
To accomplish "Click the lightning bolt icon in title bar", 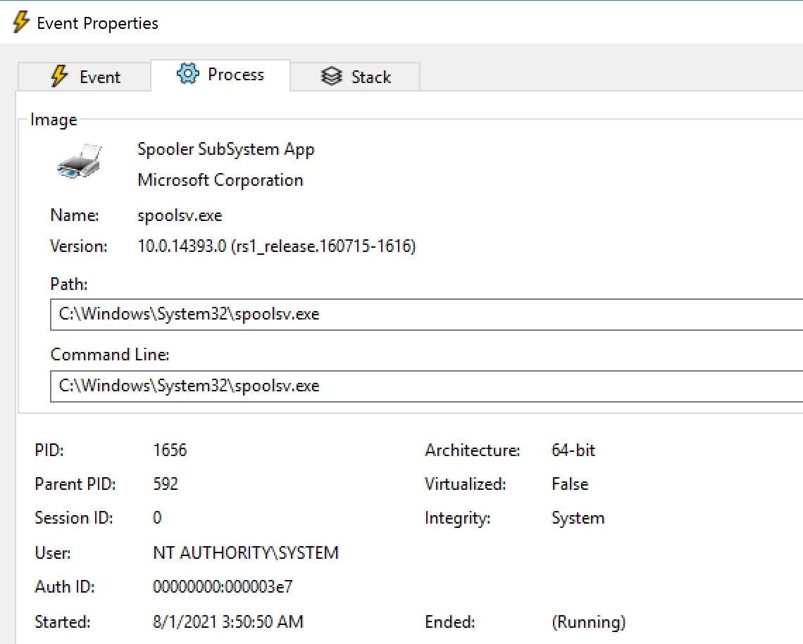I will click(20, 23).
